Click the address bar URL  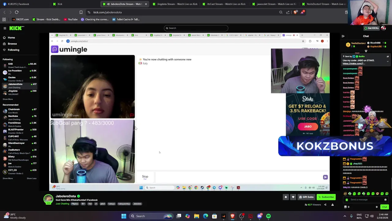[x=107, y=12]
